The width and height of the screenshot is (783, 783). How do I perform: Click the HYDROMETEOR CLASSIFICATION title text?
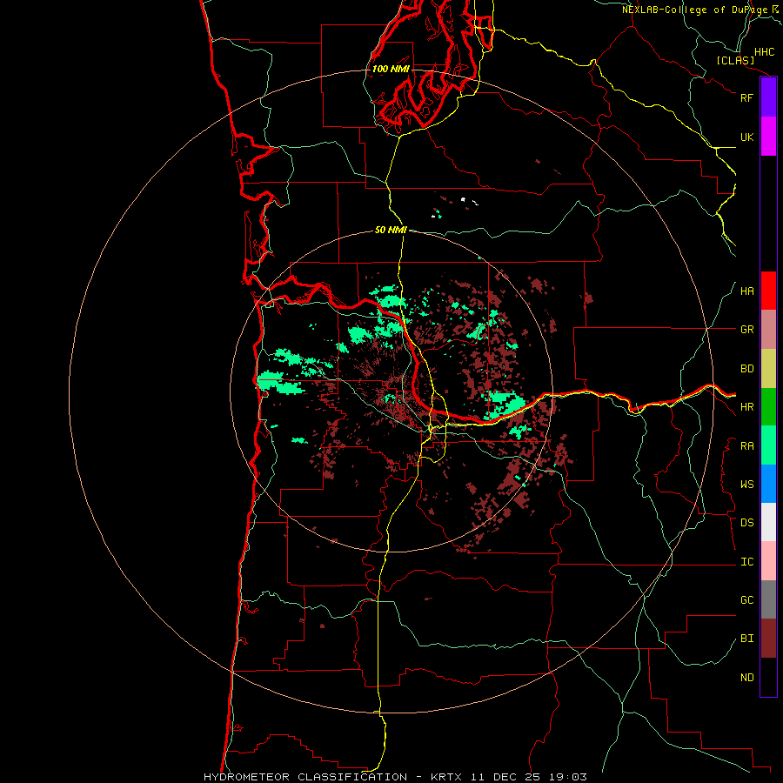(x=305, y=777)
